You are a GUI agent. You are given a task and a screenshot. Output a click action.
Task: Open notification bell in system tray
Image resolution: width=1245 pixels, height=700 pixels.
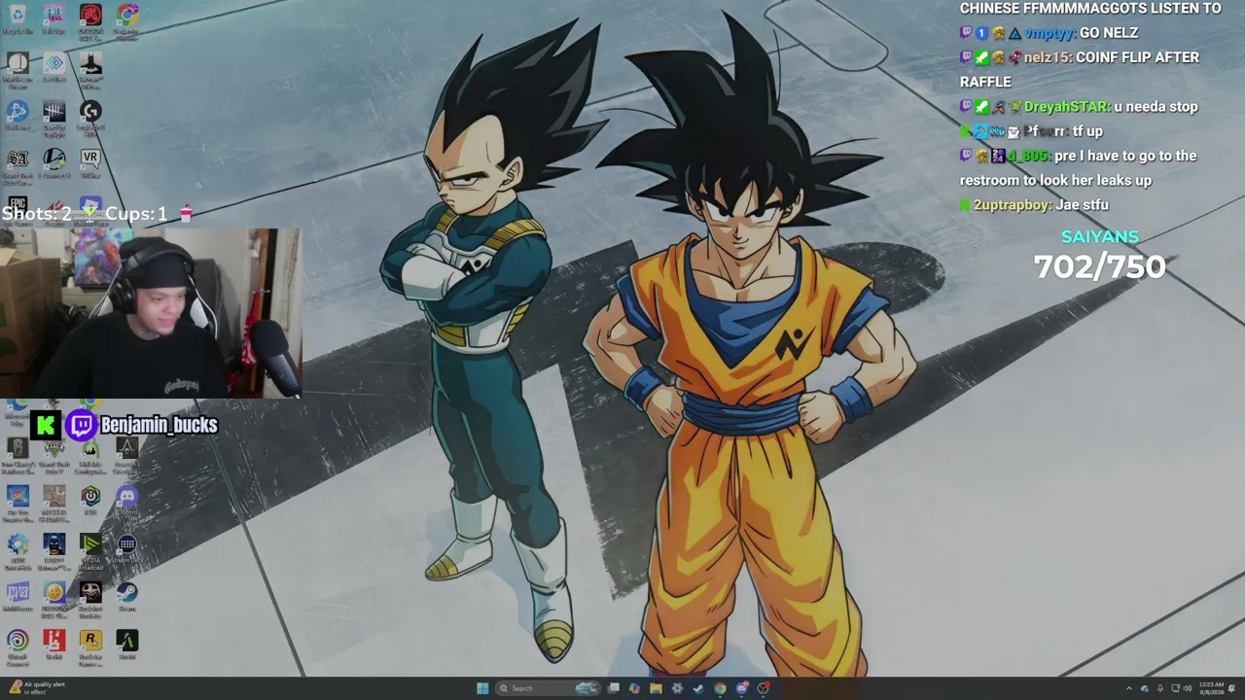(x=1232, y=688)
